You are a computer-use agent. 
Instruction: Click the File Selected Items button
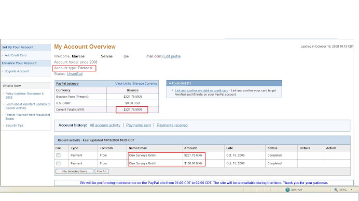pos(74,172)
